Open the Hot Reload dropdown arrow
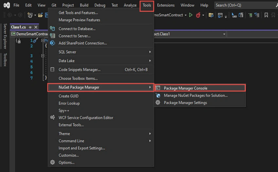The width and height of the screenshot is (278, 172). pyautogui.click(x=203, y=15)
